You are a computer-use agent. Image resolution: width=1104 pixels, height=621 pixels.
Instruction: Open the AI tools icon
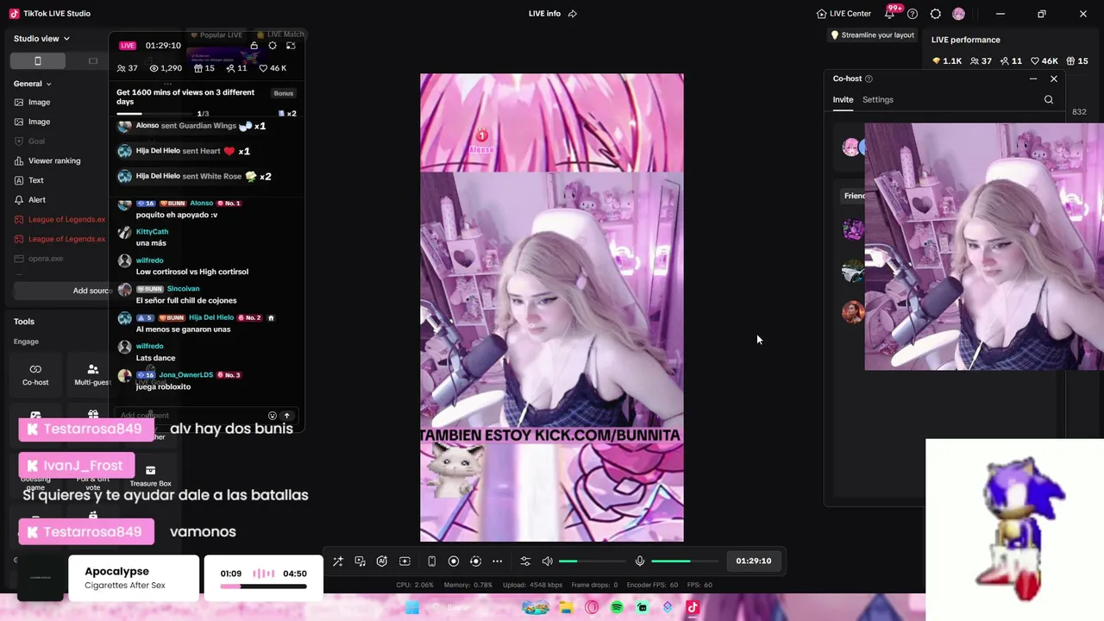(382, 561)
